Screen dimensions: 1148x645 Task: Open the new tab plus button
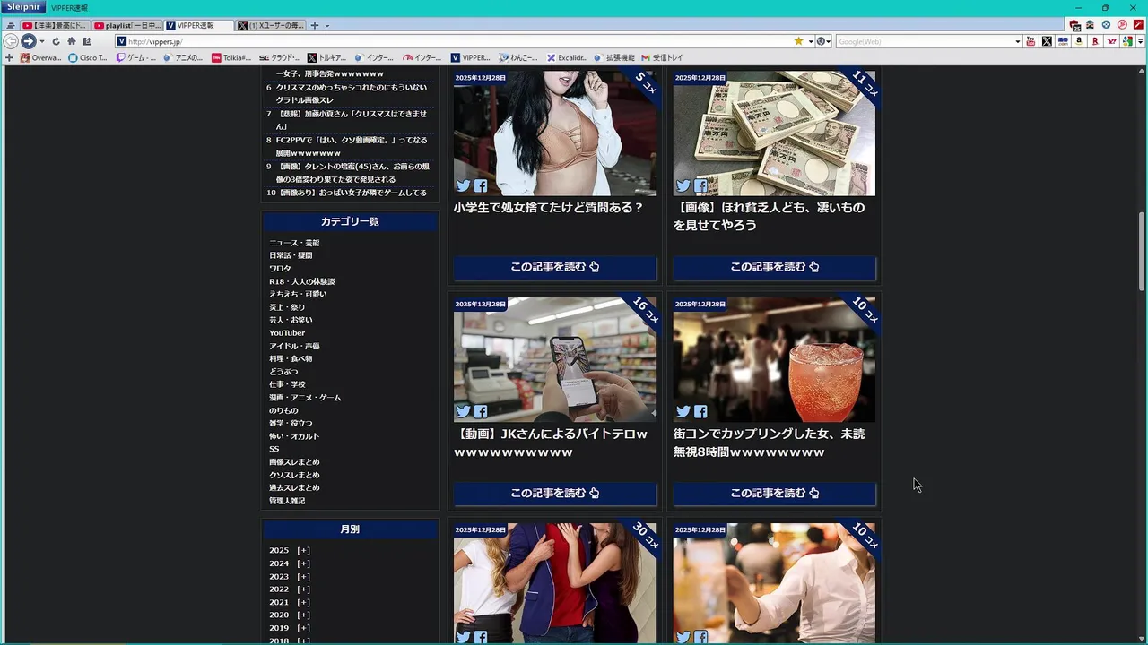[x=314, y=25]
